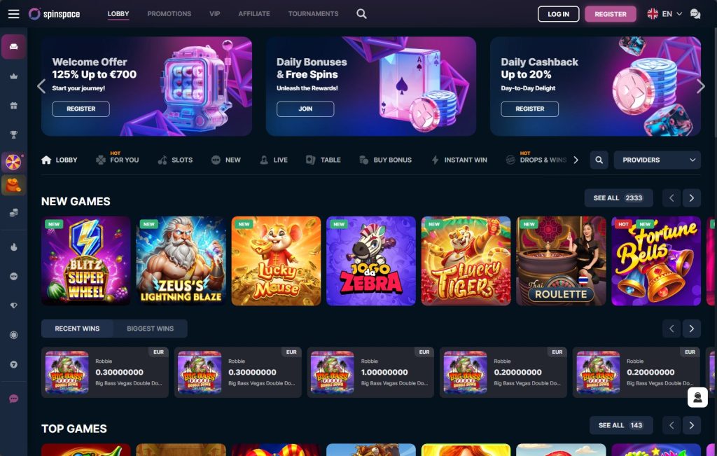Open the EN language selector
This screenshot has height=456, width=717.
(x=665, y=14)
